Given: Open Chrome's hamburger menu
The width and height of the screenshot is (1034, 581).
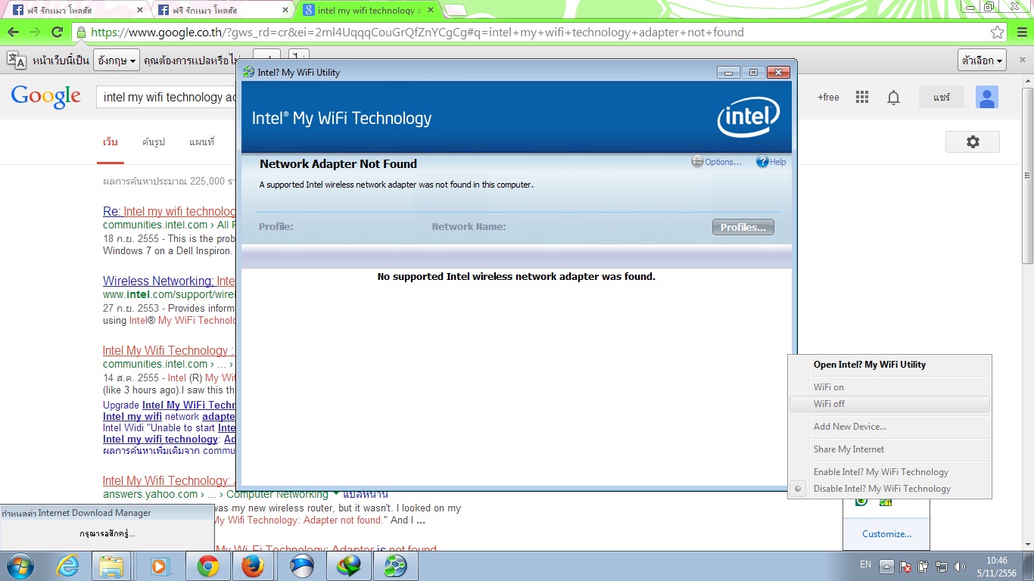Looking at the screenshot, I should 1021,33.
